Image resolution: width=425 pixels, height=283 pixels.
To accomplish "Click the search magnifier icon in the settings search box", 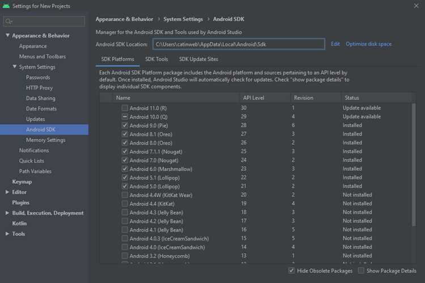I will 8,21.
